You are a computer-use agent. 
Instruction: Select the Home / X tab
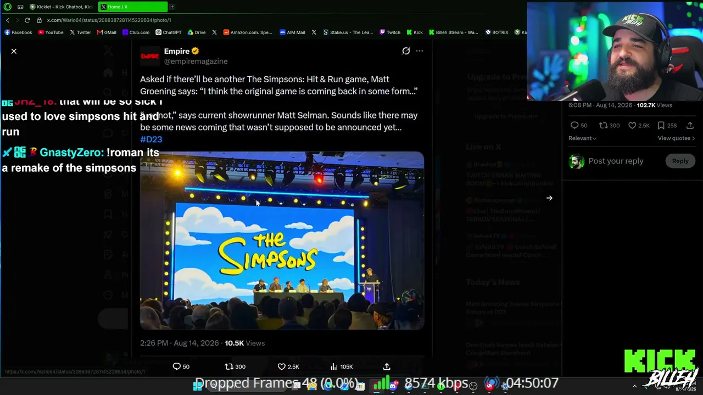pyautogui.click(x=133, y=7)
